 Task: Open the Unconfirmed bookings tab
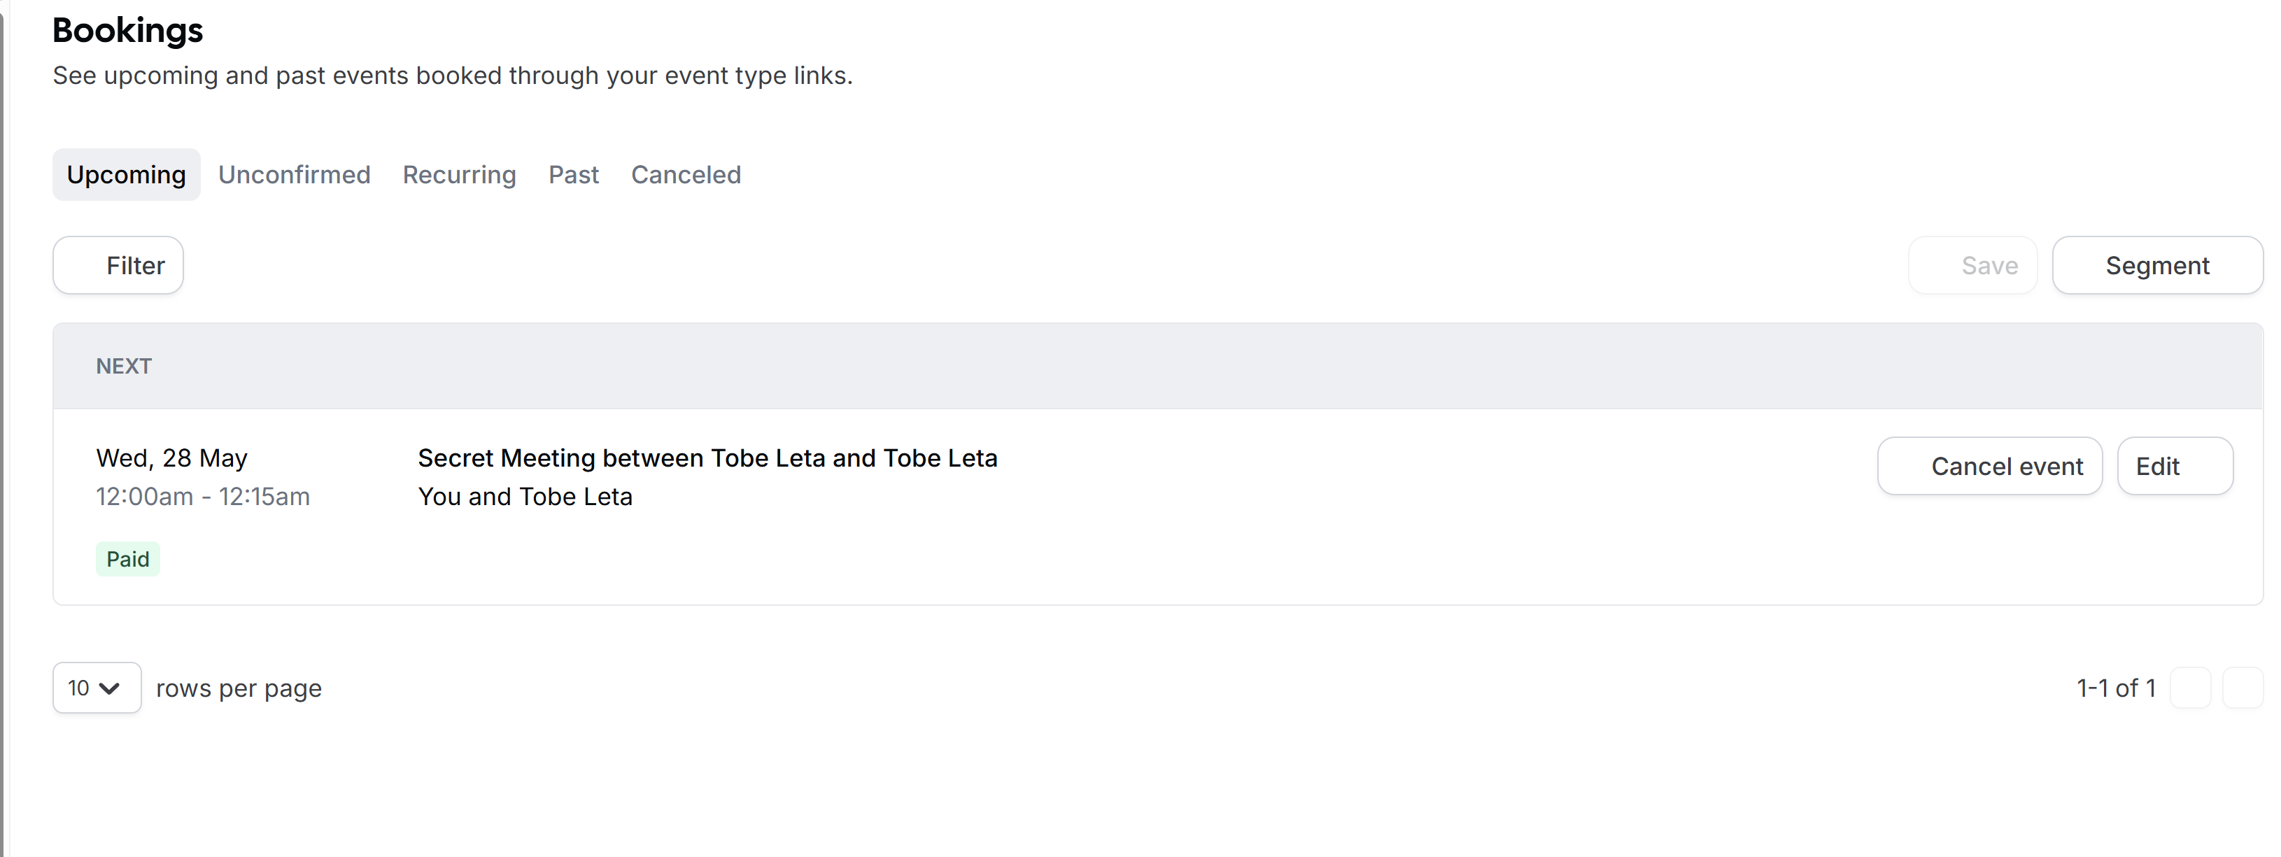(294, 174)
